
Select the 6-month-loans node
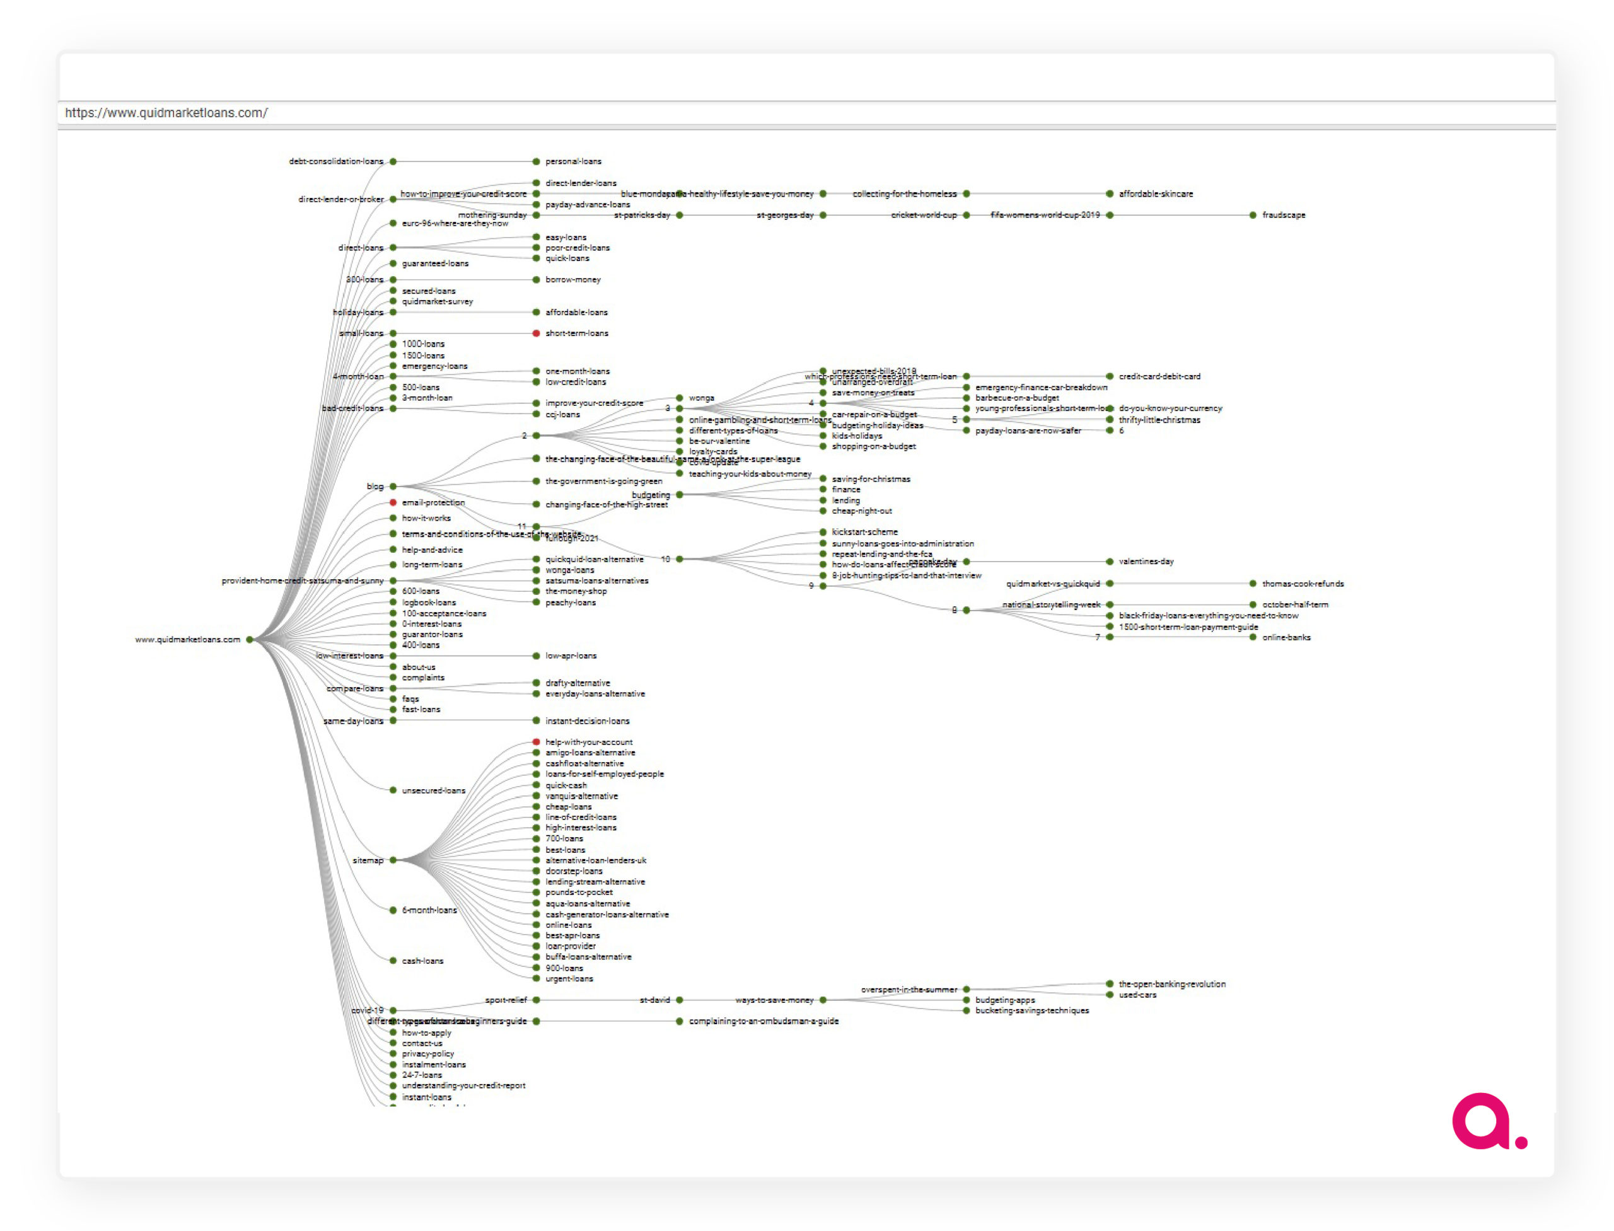(393, 911)
